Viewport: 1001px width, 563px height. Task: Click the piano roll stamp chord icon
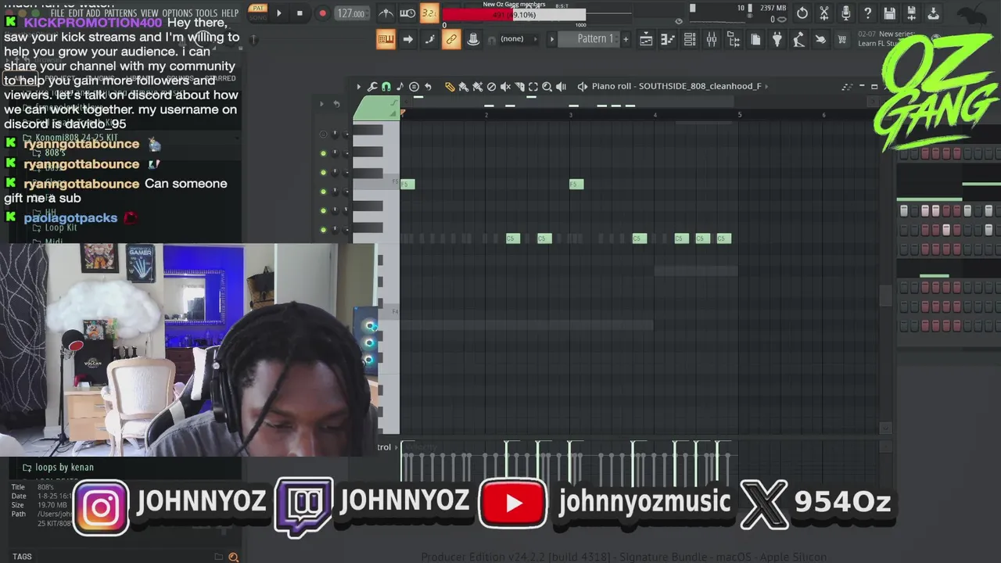(x=414, y=87)
